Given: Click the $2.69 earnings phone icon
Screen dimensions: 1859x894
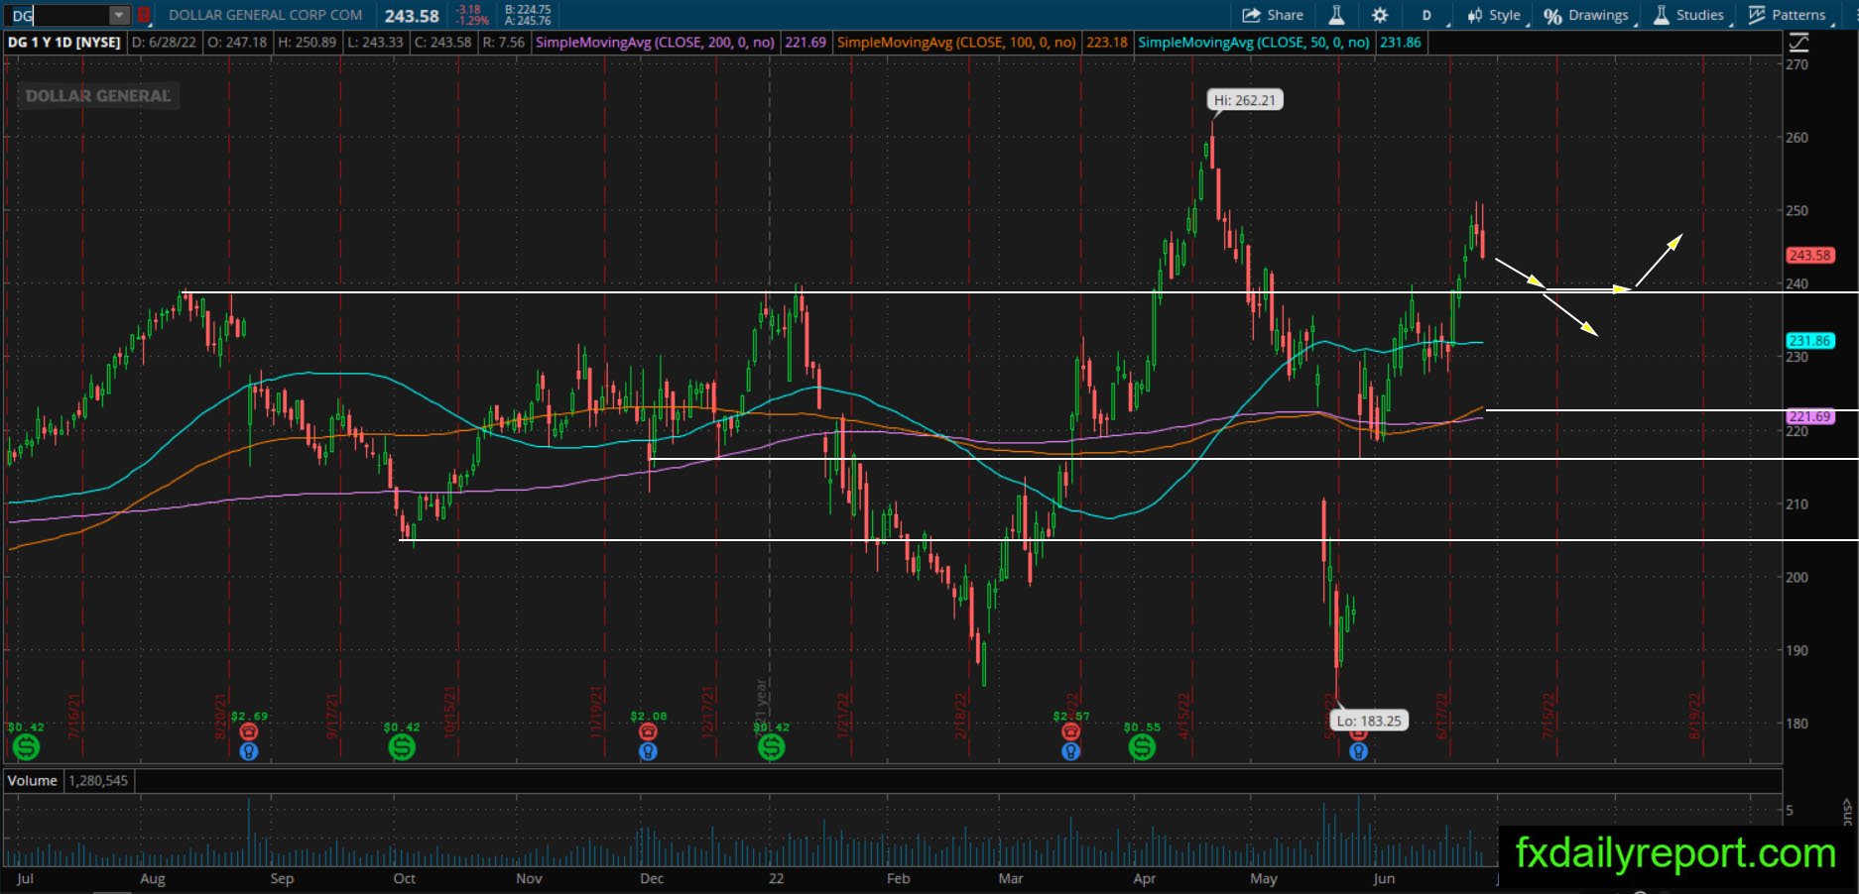Looking at the screenshot, I should coord(249,731).
